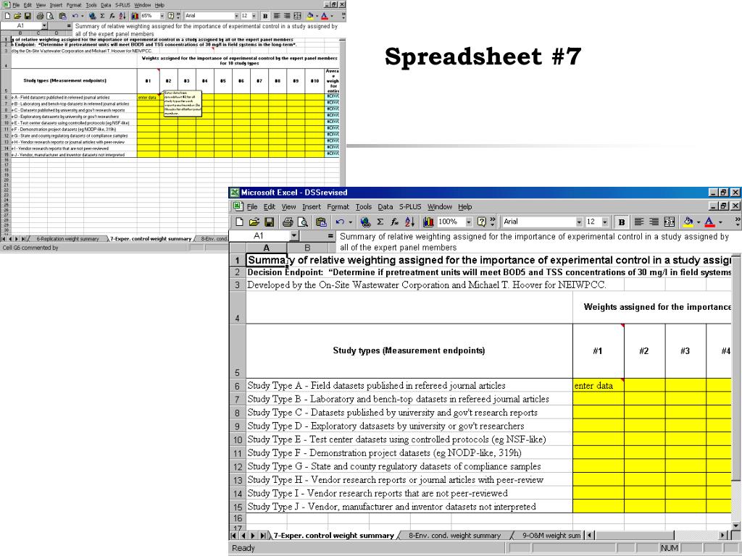
Task: Click Sort Ascending icon in background Excel window
Action: 122,16
